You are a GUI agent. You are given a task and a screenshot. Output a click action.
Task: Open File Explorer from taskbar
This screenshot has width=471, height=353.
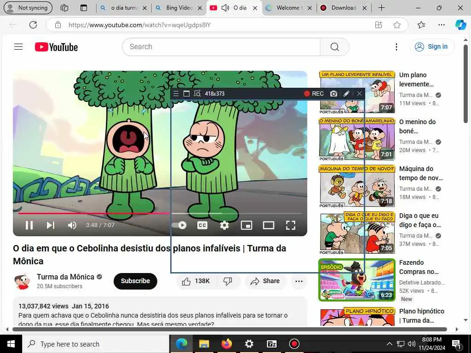pos(204,344)
